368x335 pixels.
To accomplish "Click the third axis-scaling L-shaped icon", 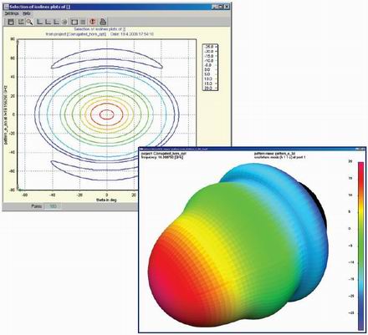I will pos(56,22).
